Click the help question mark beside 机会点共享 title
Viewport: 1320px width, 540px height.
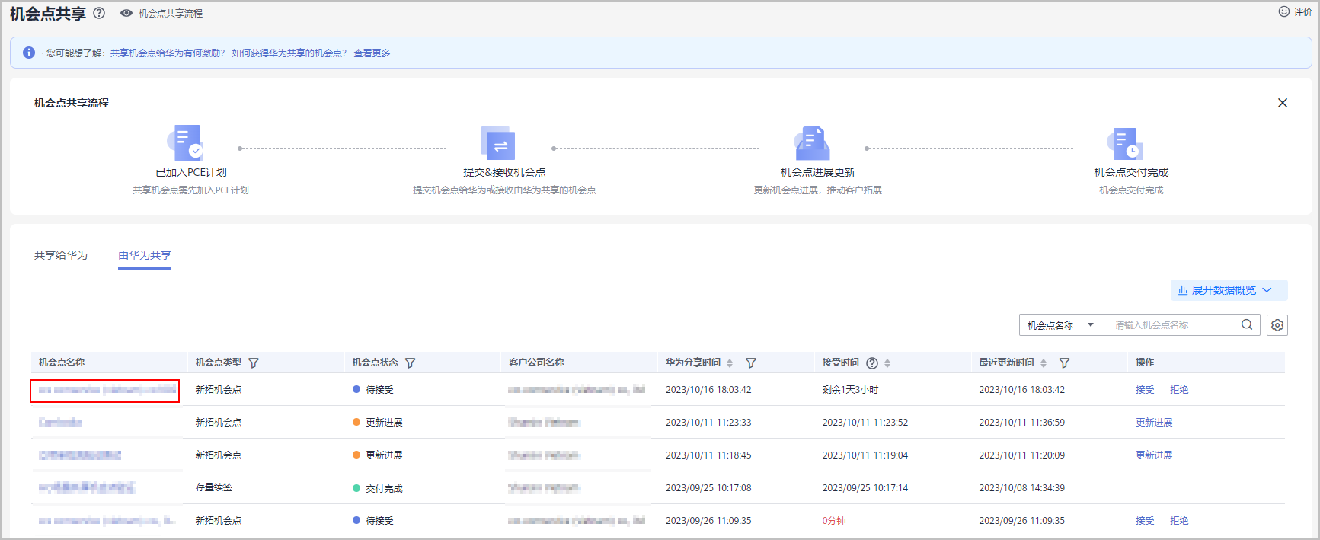tap(99, 13)
